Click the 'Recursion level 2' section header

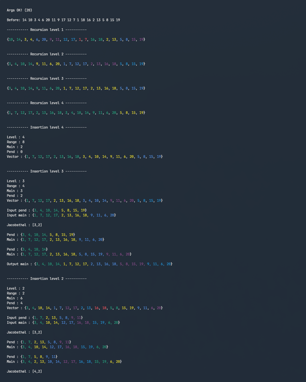[x=46, y=54]
